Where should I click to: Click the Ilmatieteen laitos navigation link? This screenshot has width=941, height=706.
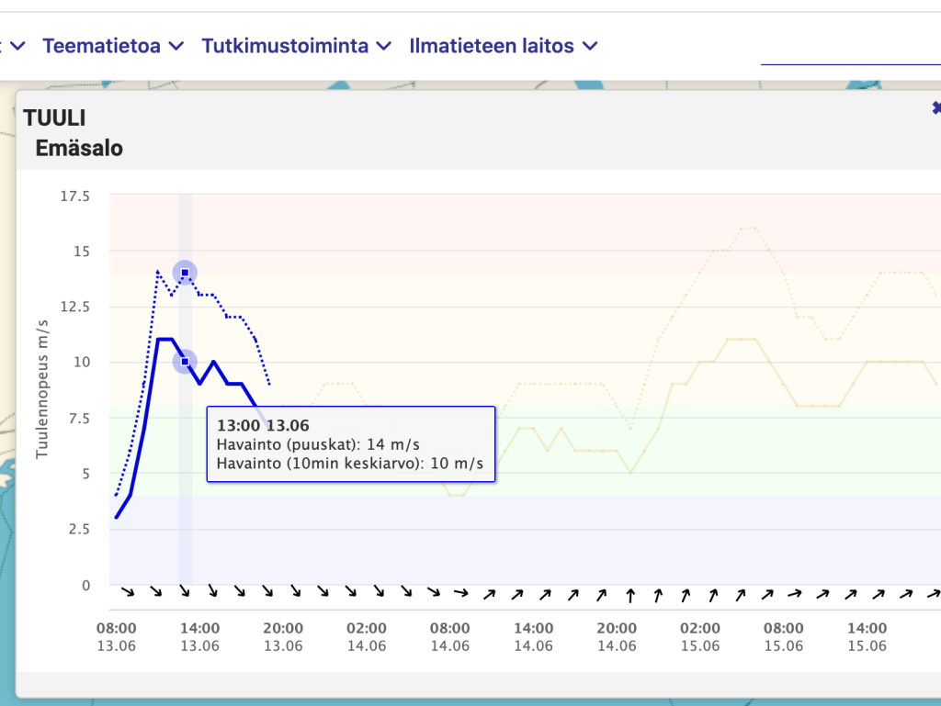(x=492, y=46)
